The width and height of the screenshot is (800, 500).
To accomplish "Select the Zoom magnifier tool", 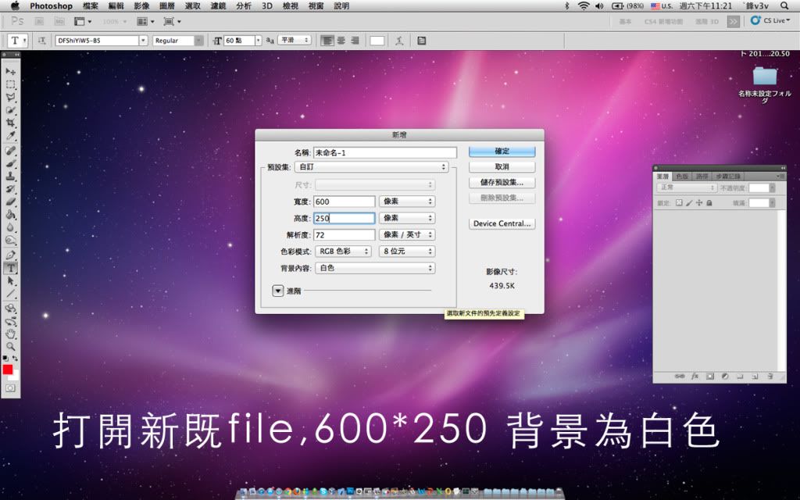I will [x=11, y=346].
